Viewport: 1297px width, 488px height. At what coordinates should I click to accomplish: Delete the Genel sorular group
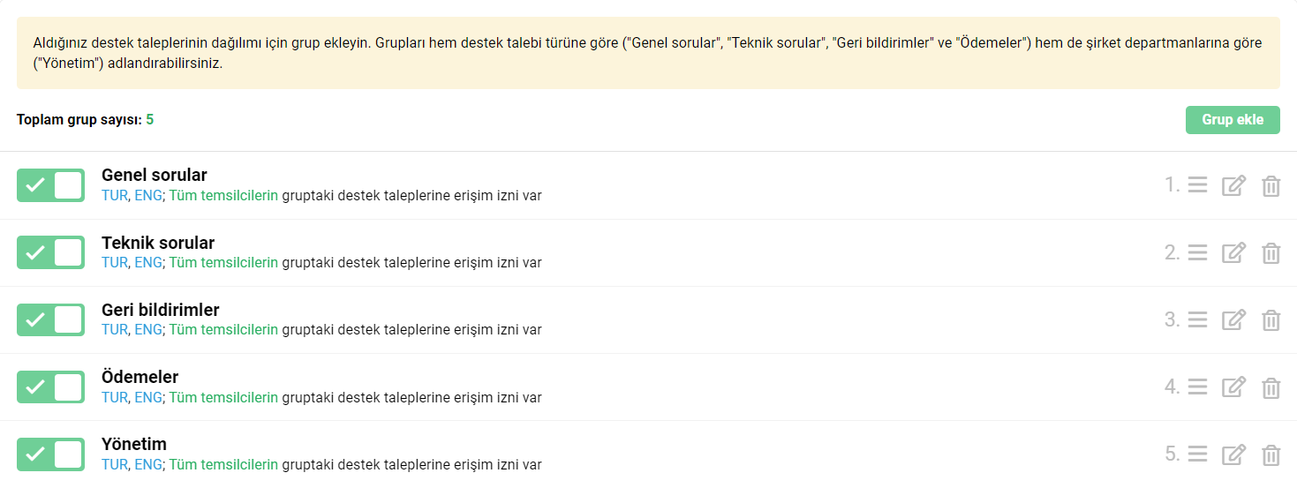pos(1271,185)
